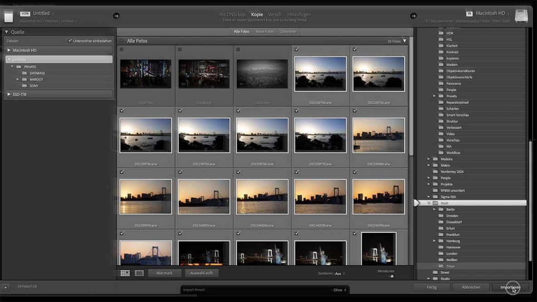The width and height of the screenshot is (537, 302).
Task: Disable Unterordner einbeziehen checkbox
Action: coord(70,41)
